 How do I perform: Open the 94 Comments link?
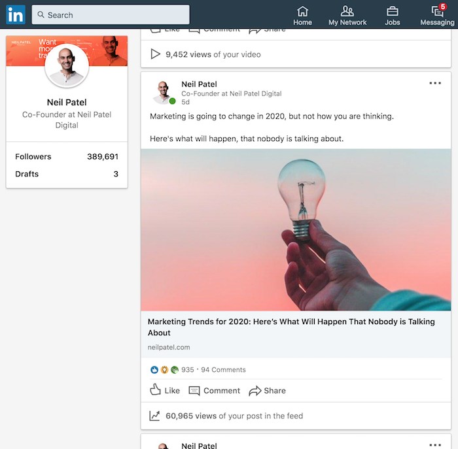coord(224,370)
